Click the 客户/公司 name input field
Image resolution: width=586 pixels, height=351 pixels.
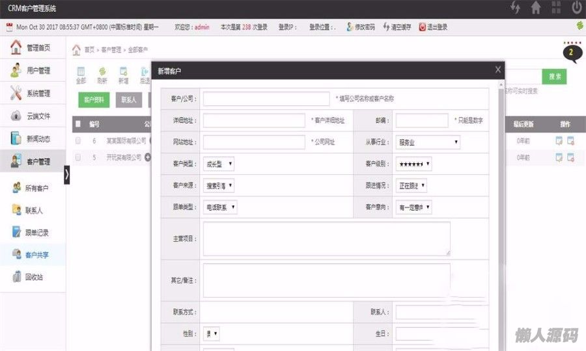point(266,99)
